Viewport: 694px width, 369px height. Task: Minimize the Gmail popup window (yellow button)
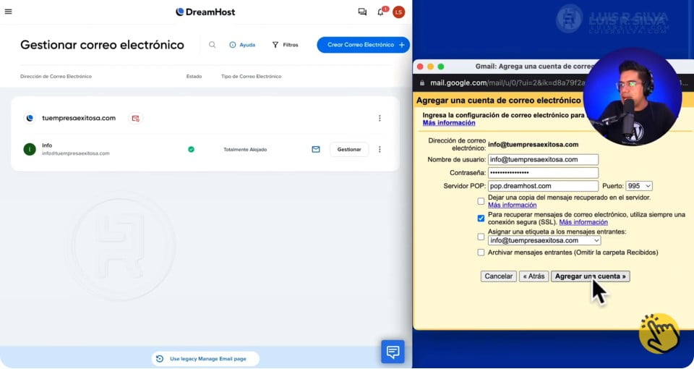tap(430, 67)
